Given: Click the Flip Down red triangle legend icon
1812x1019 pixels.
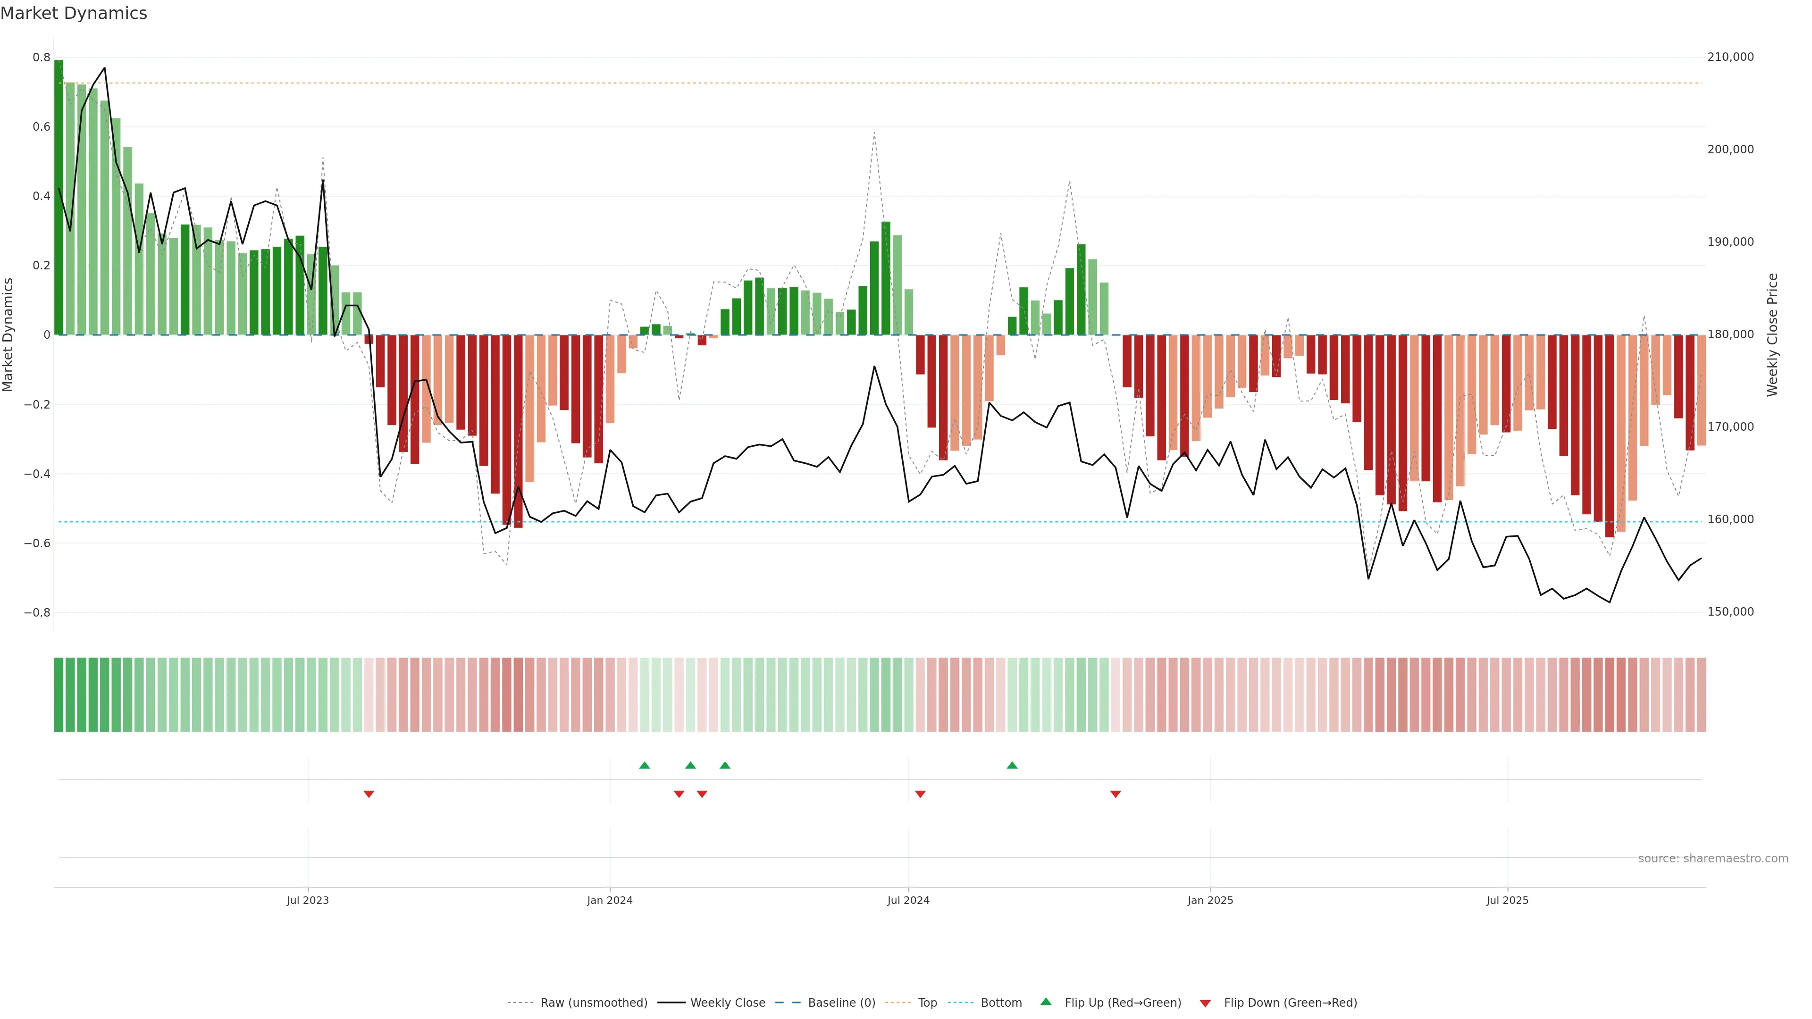Looking at the screenshot, I should pyautogui.click(x=1205, y=1003).
